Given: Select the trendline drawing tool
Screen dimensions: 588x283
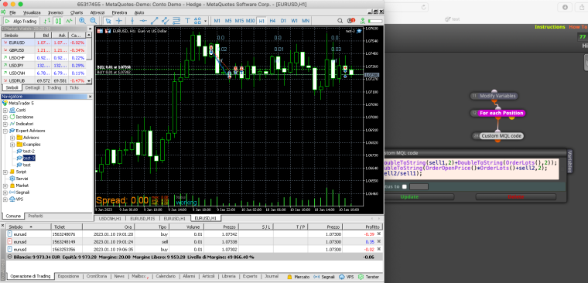Looking at the screenshot, I should (x=154, y=21).
